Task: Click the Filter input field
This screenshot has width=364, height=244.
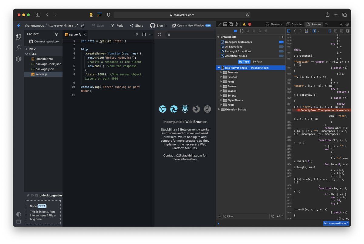Action: coord(247,216)
